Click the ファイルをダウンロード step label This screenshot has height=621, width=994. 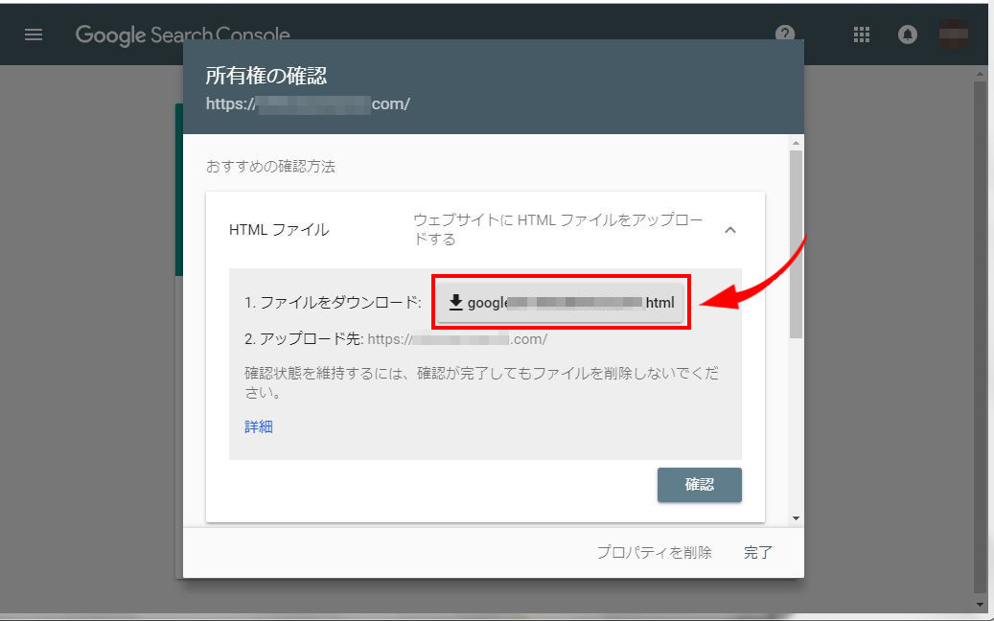333,303
